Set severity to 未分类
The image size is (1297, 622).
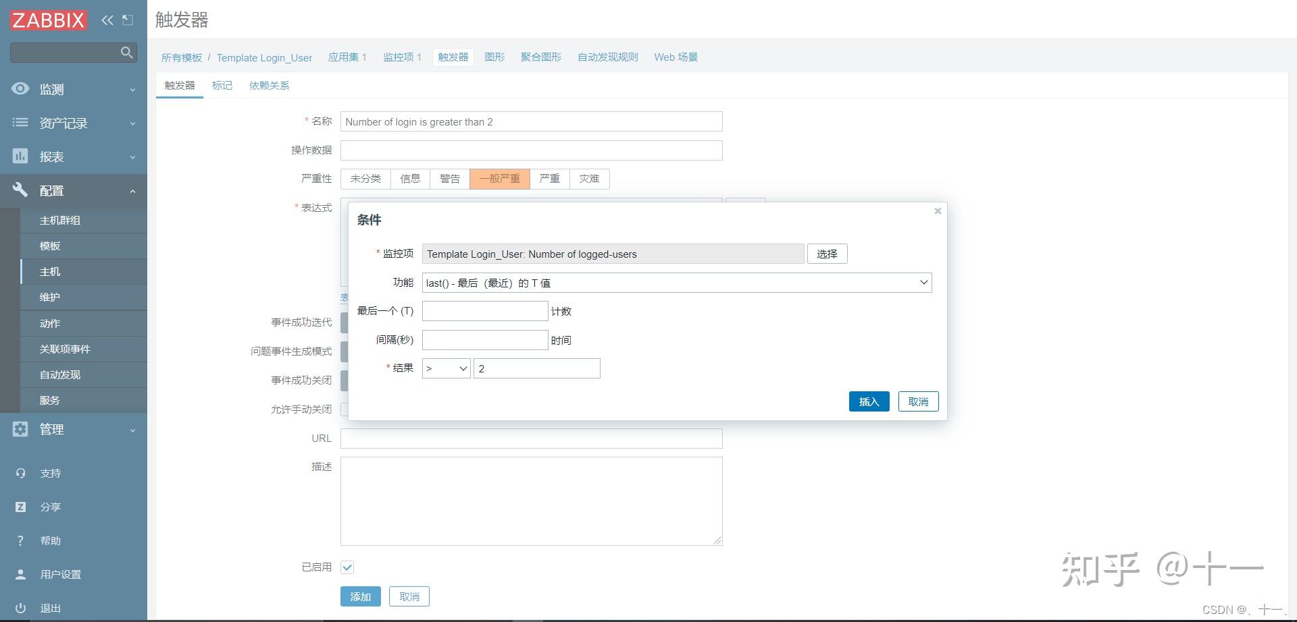click(365, 179)
